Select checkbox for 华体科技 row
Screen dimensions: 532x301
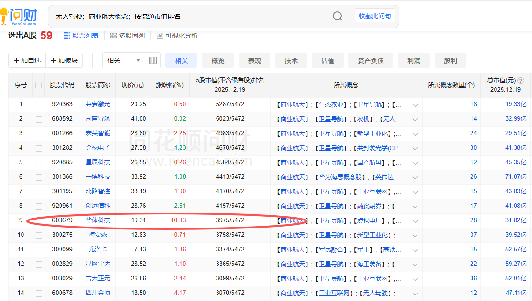coord(39,220)
